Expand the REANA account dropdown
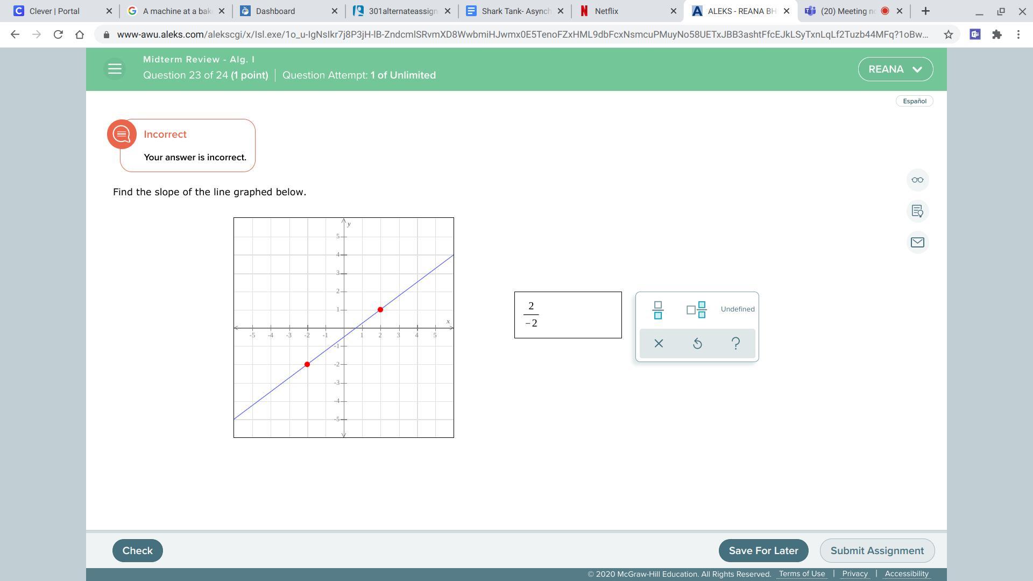This screenshot has width=1033, height=581. 895,69
